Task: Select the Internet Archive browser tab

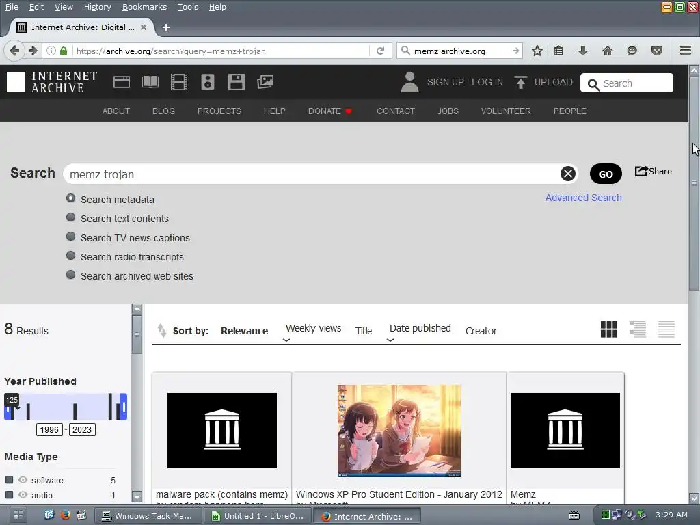Action: (82, 27)
